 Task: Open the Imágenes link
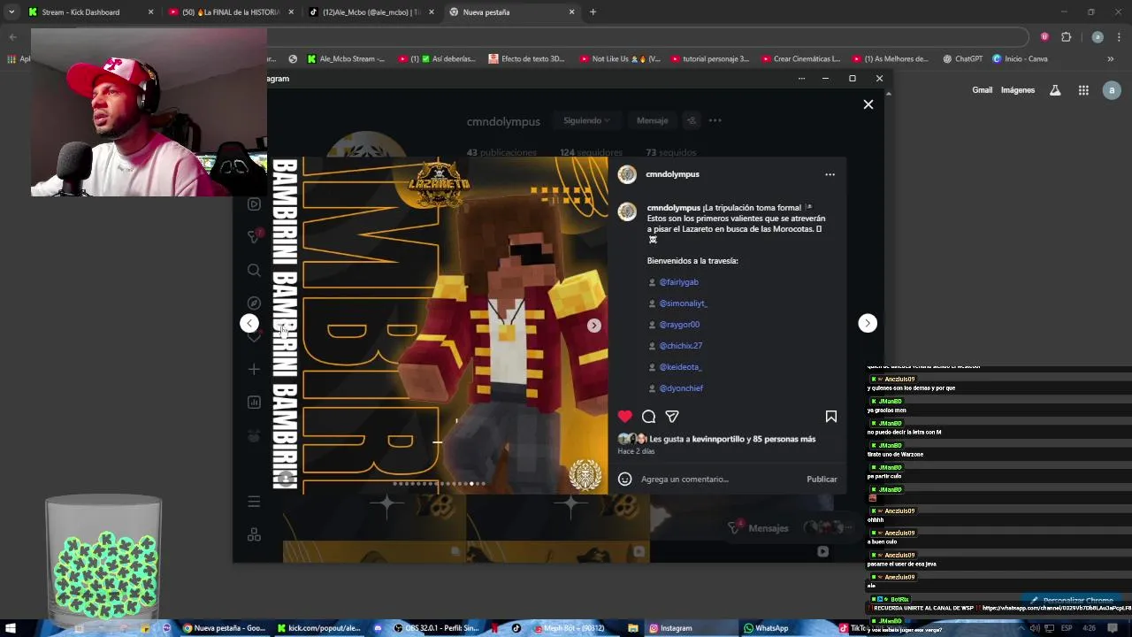point(1018,90)
